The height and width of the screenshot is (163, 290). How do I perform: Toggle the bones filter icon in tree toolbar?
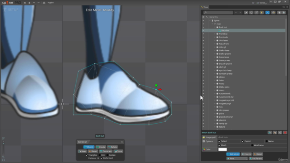click(246, 13)
